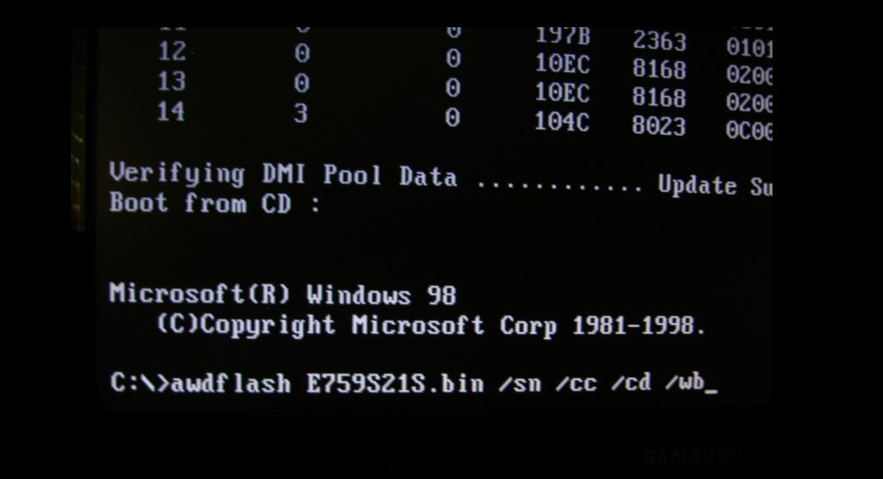Click the /cd command switch

631,383
